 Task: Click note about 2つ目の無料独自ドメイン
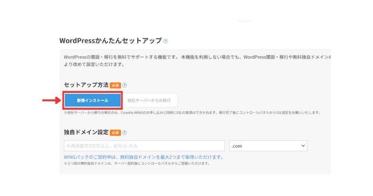[136, 164]
